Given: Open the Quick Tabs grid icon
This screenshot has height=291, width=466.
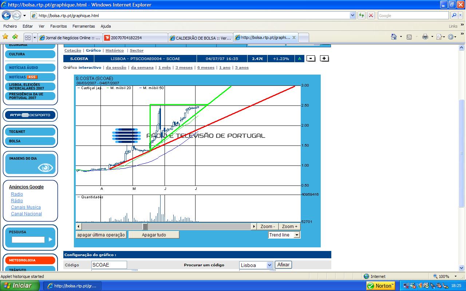Looking at the screenshot, I should tap(28, 37).
